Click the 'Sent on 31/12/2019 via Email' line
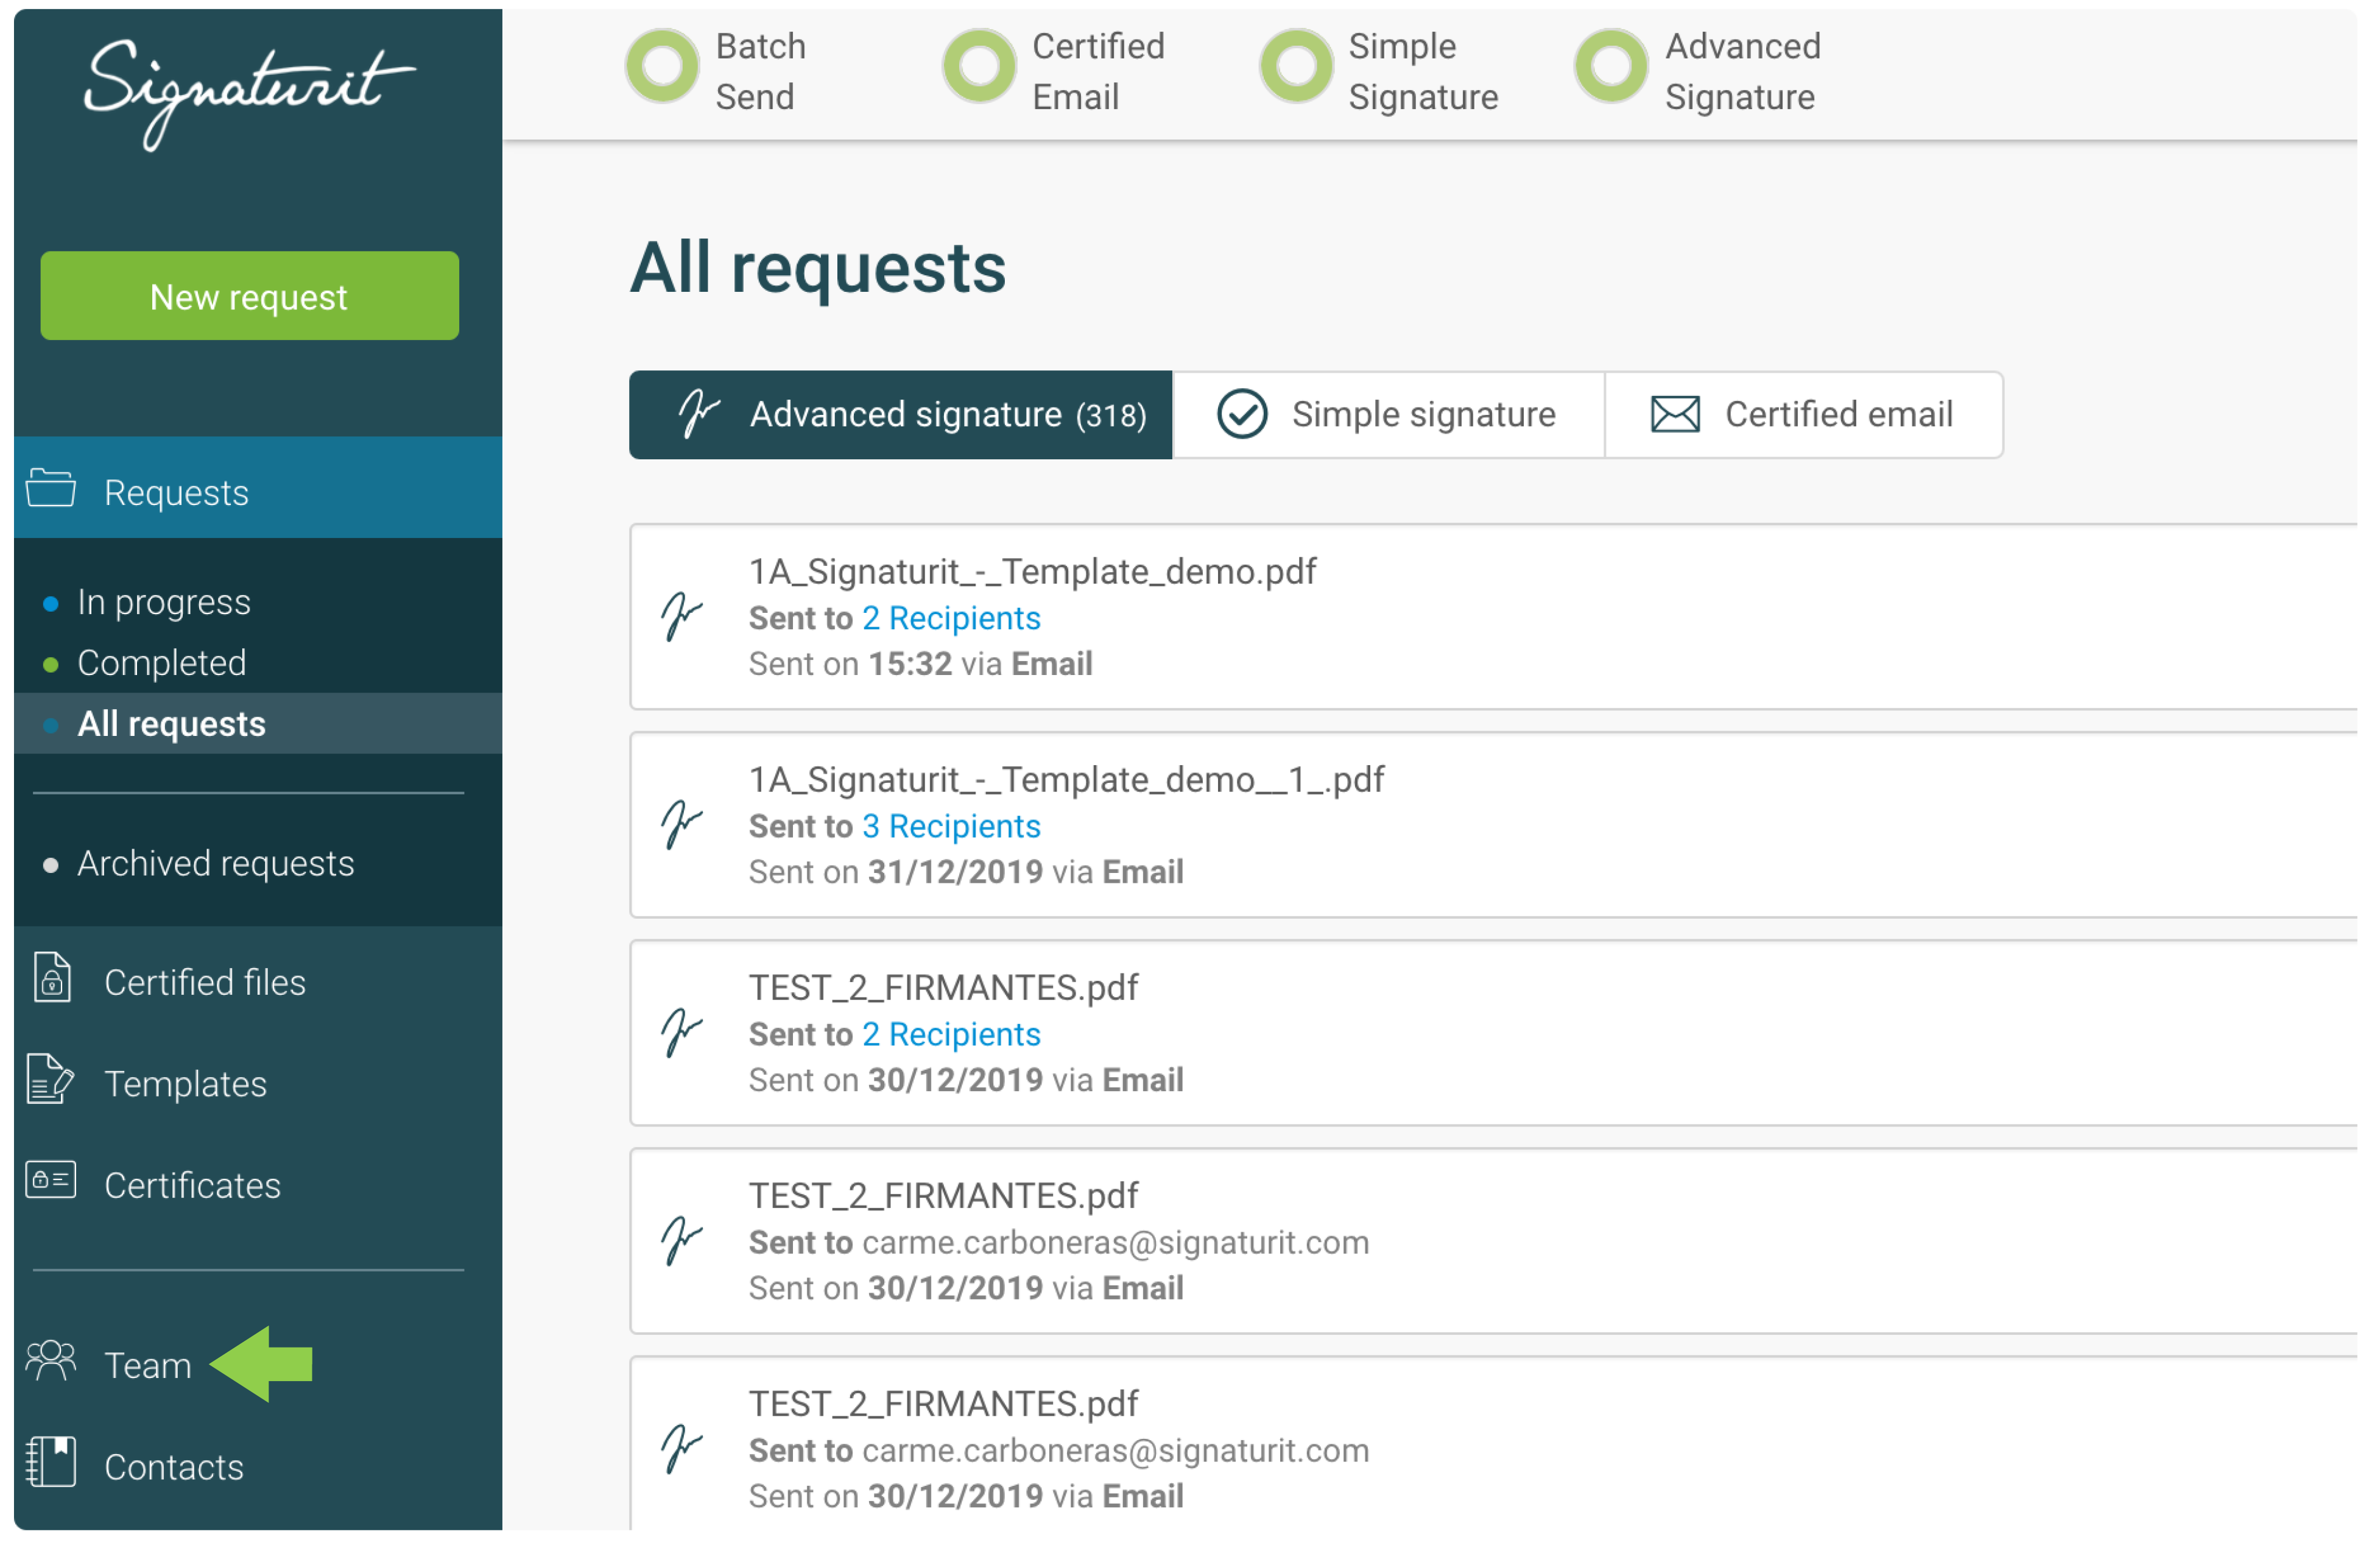 pyautogui.click(x=967, y=874)
